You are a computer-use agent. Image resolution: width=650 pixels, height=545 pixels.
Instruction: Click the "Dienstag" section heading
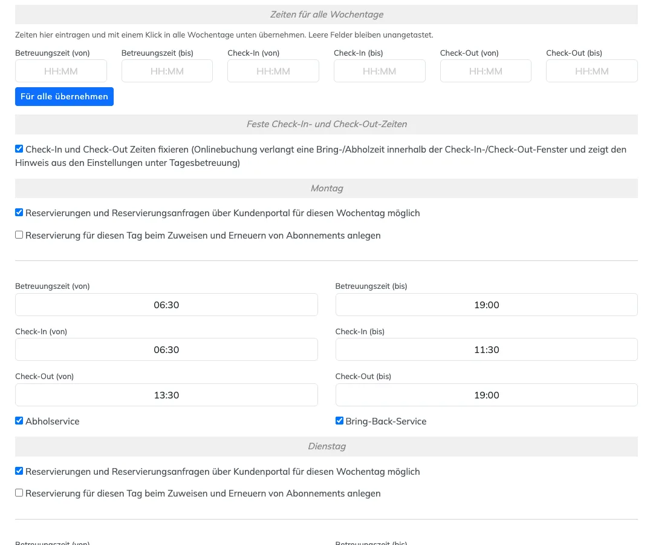(327, 446)
